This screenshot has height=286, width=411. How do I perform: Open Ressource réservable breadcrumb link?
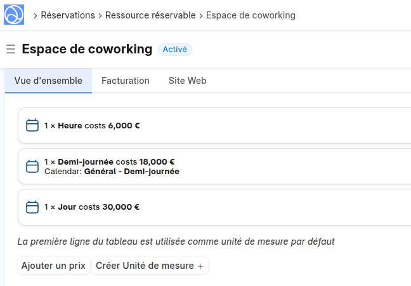150,15
